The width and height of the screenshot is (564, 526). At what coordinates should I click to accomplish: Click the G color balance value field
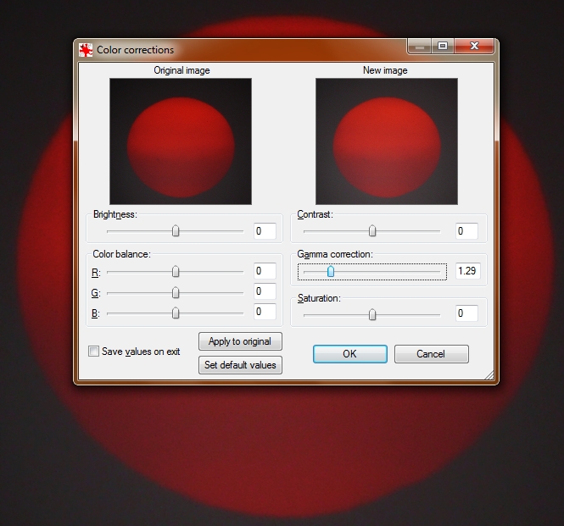coord(265,291)
